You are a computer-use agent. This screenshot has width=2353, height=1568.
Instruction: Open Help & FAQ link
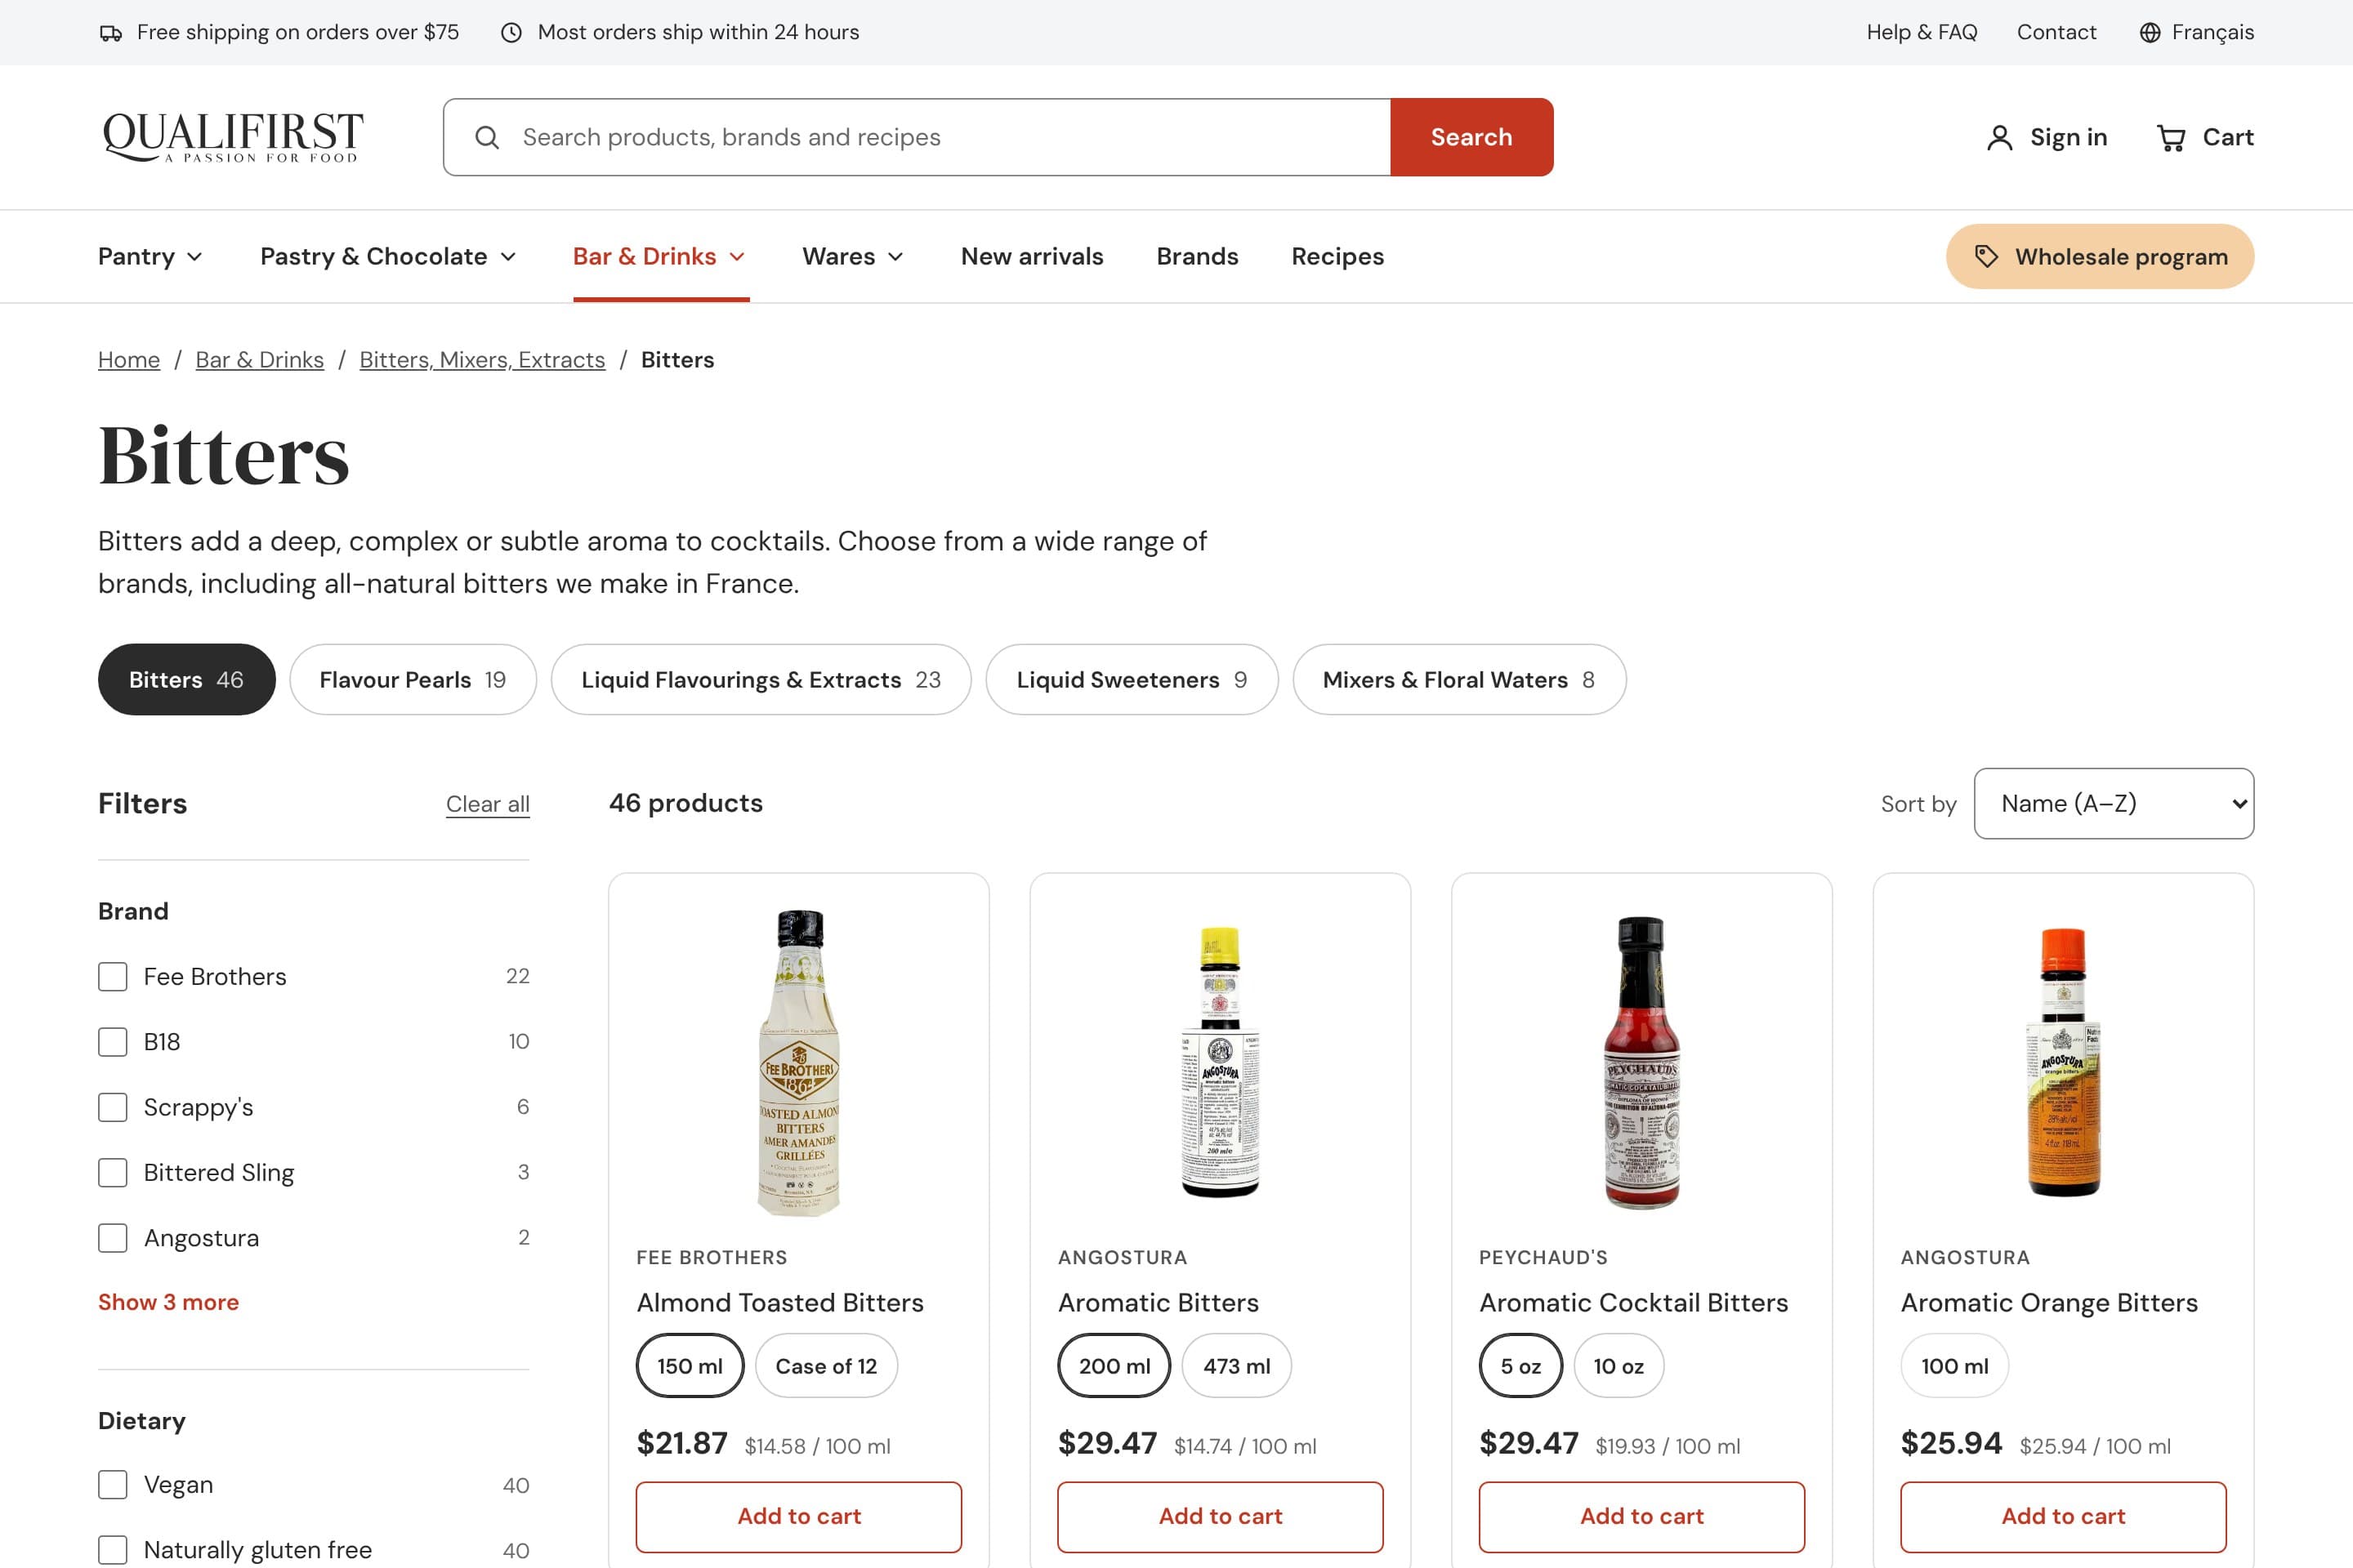click(1922, 33)
